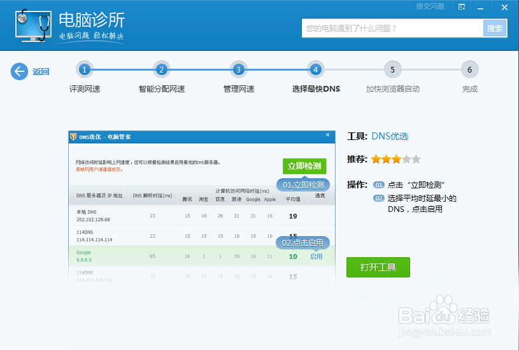519x350 pixels.
Task: Select step 1 circle 评测网速
Action: (85, 69)
